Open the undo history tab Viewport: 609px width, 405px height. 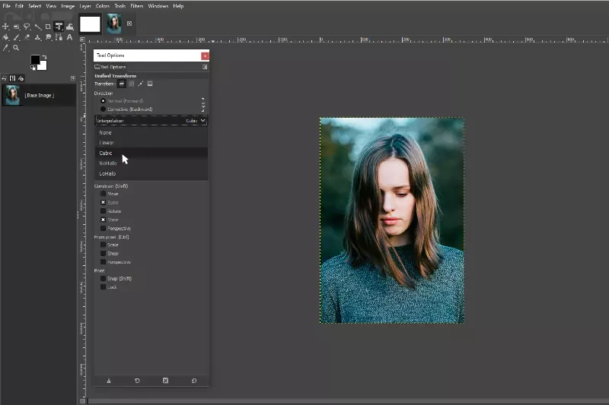click(4, 78)
